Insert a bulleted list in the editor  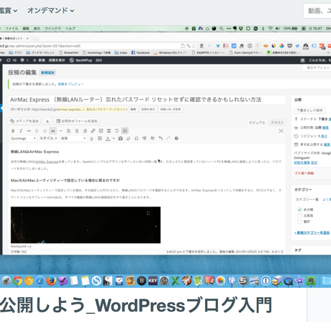tap(37, 131)
